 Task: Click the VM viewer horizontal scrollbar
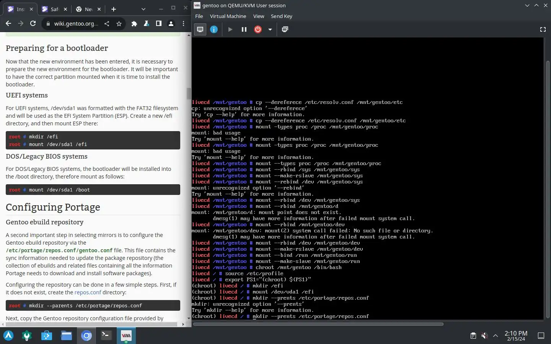[x=318, y=324]
